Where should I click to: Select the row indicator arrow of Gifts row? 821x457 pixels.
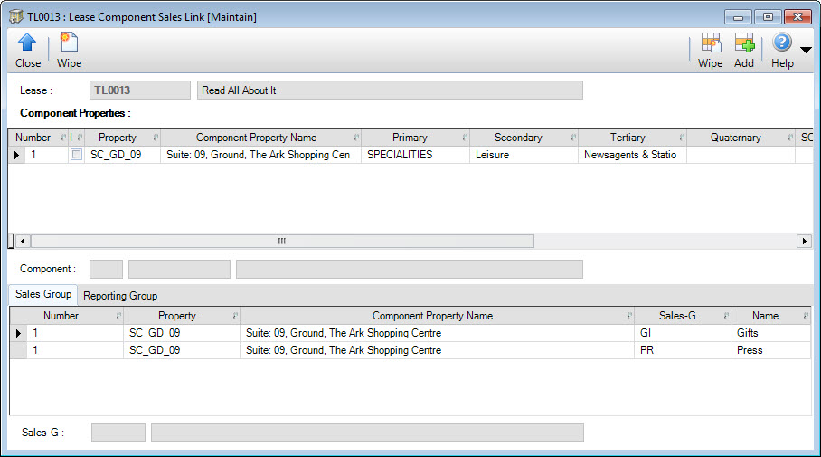coord(19,333)
